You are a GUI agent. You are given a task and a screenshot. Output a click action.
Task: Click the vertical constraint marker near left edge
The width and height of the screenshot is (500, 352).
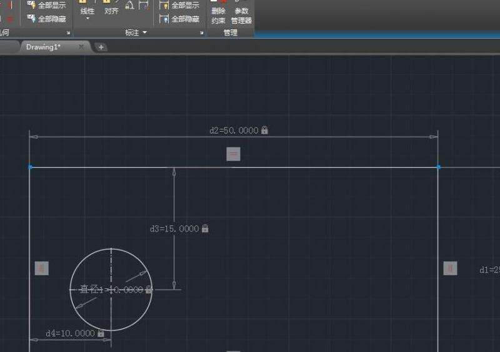pyautogui.click(x=42, y=268)
